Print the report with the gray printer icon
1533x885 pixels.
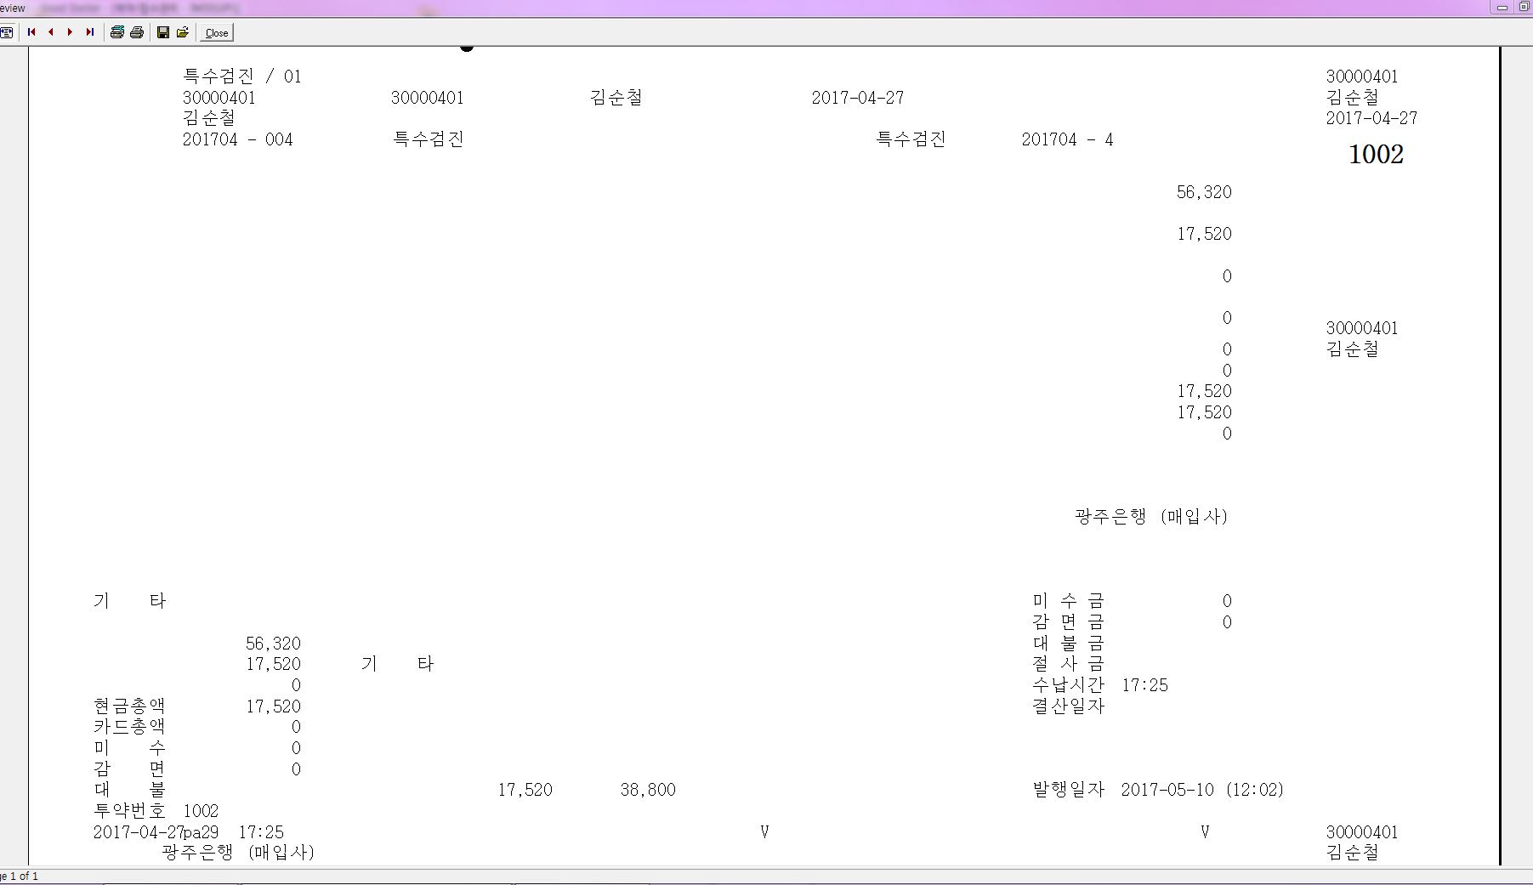coord(137,32)
